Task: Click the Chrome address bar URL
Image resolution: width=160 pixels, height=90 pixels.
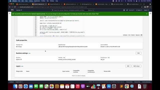Action: [x=53, y=7]
